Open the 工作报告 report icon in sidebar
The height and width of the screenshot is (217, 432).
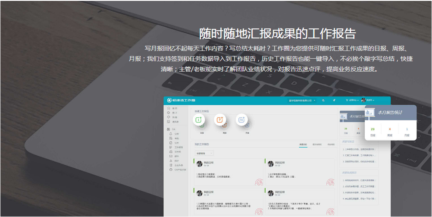point(171,147)
